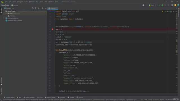
Task: Click the CRLF line separator widget
Action: (145, 100)
